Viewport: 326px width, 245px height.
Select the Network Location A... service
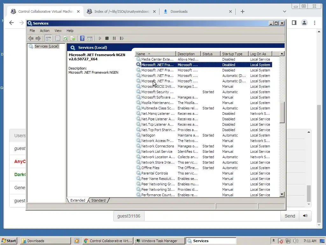click(x=204, y=157)
